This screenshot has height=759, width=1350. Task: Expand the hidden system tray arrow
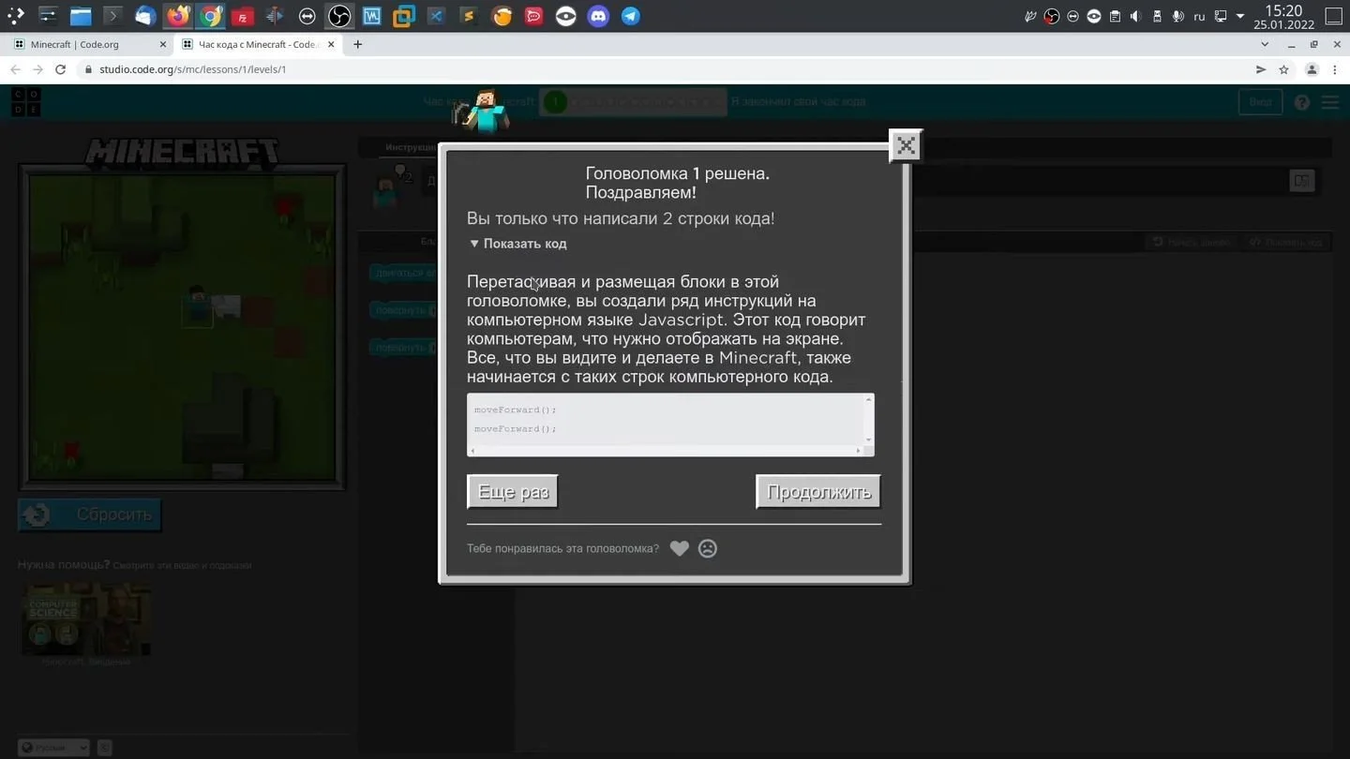pos(1240,16)
